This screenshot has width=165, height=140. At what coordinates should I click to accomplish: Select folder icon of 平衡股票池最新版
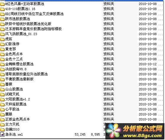click(2, 79)
